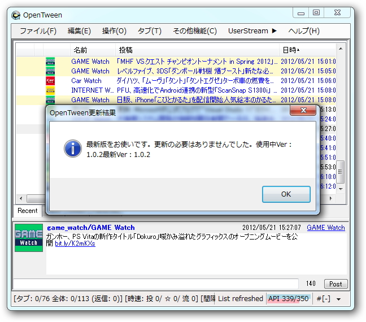Switch to the Recent tab
The width and height of the screenshot is (366, 322).
[x=28, y=211]
